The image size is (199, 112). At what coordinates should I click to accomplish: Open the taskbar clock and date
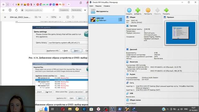tap(193, 109)
